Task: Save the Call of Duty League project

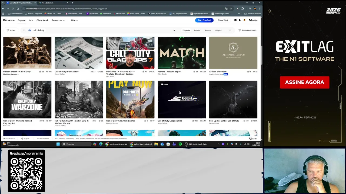Action: 165,84
